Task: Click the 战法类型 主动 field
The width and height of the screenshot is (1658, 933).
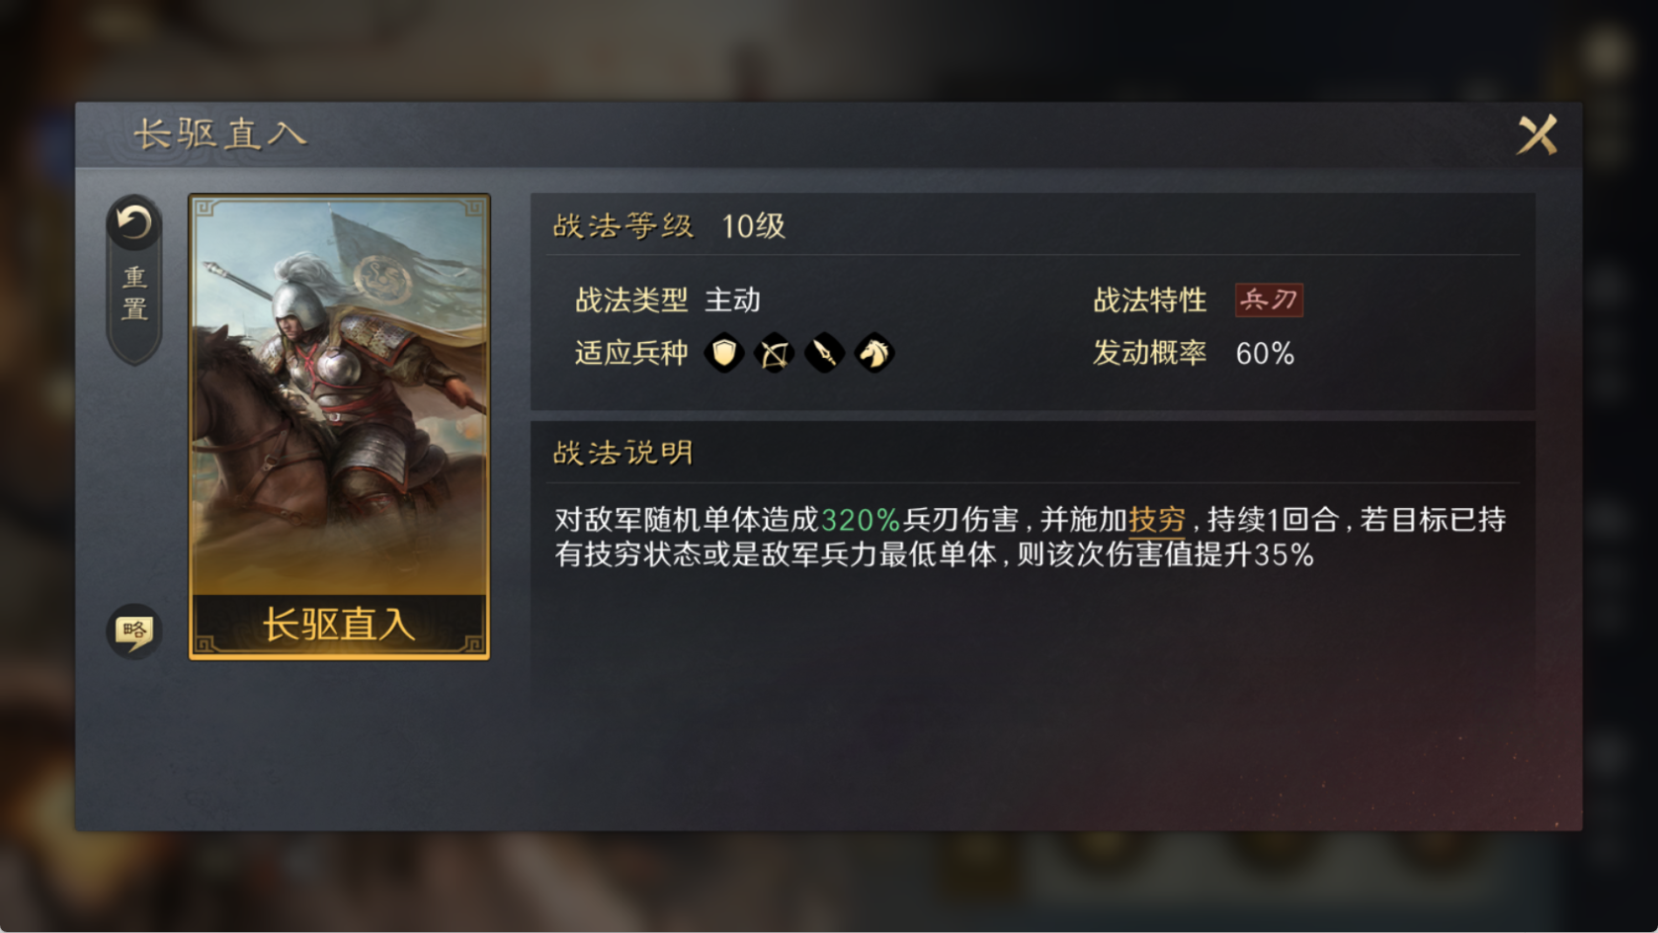Action: pyautogui.click(x=668, y=300)
